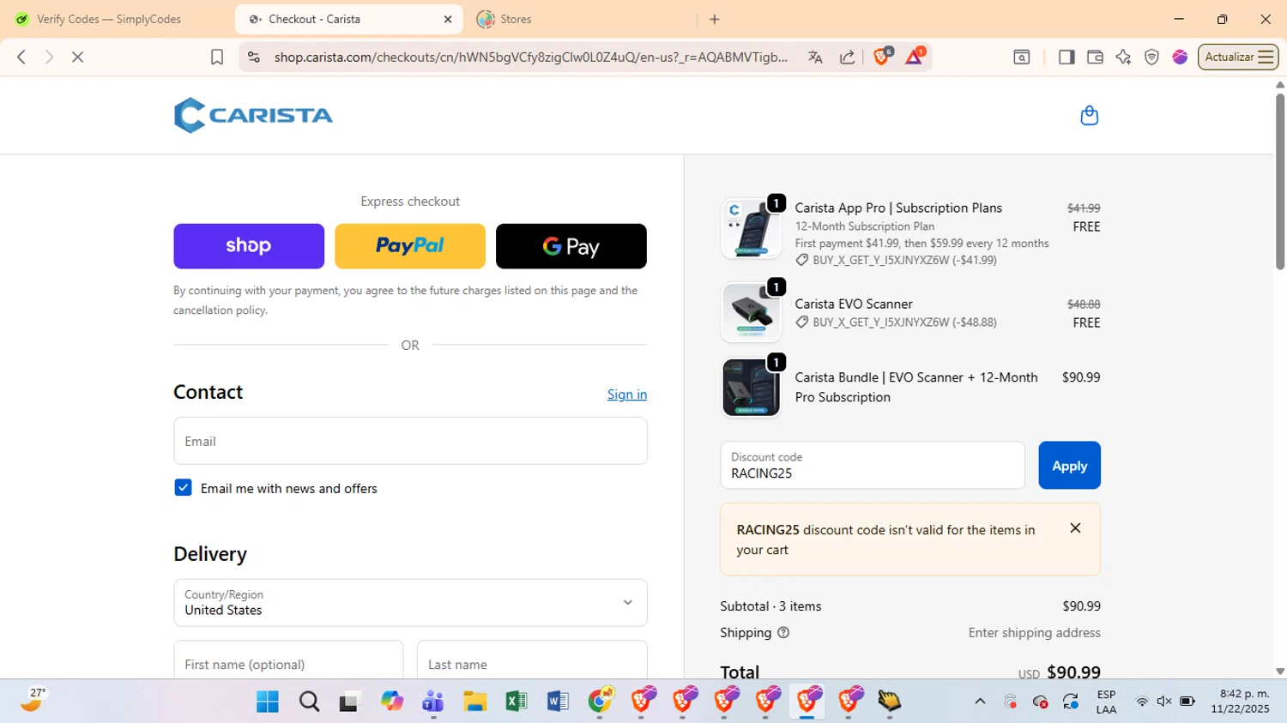
Task: Click the Carista EVO Scanner thumbnail
Action: (751, 312)
